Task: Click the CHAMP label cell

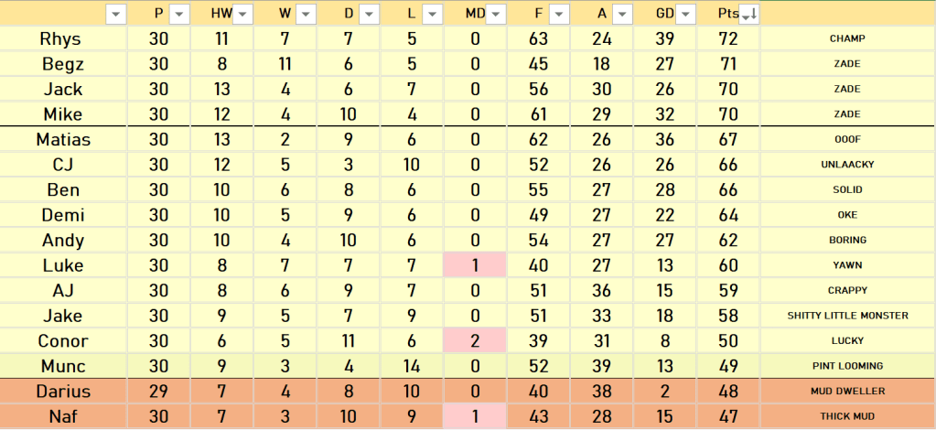Action: [847, 38]
